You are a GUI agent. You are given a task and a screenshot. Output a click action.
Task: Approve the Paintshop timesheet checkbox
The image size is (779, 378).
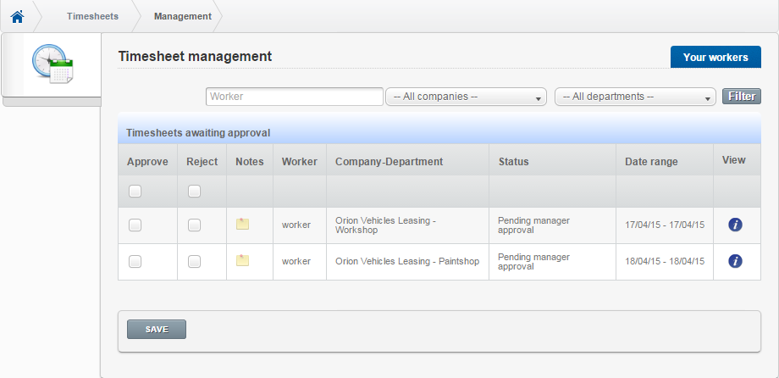click(135, 262)
